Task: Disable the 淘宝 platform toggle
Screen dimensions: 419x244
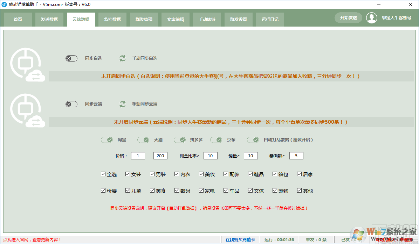Action: [107, 139]
